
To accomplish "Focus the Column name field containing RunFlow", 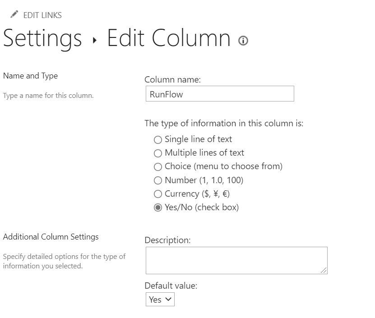I will (219, 94).
